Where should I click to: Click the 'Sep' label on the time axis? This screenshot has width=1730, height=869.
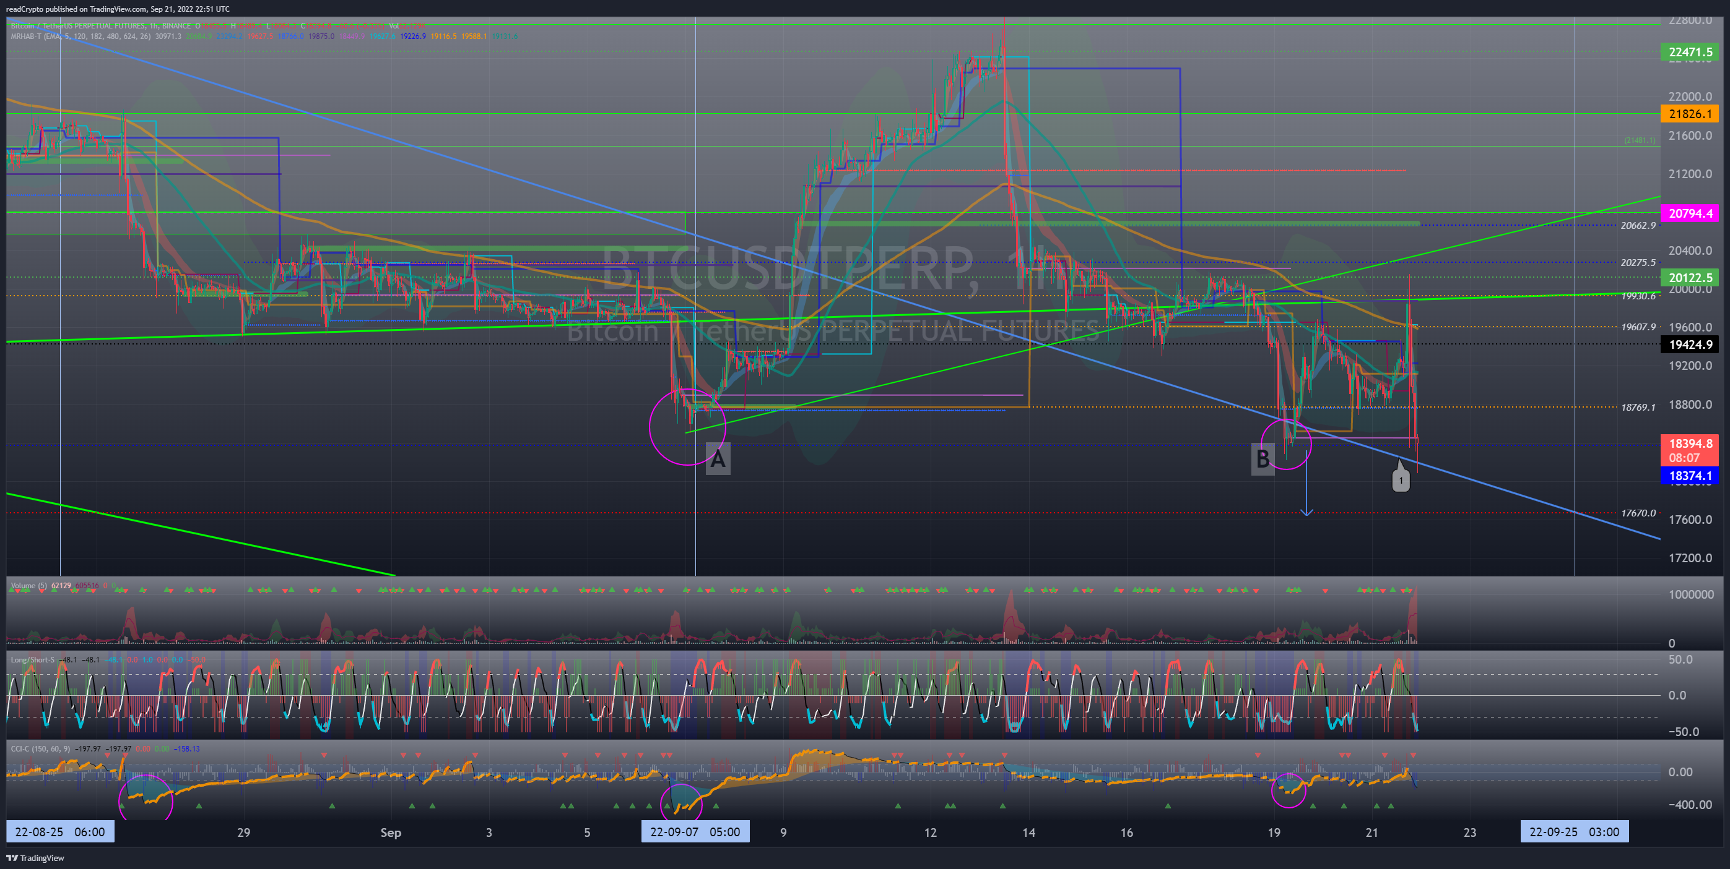391,832
